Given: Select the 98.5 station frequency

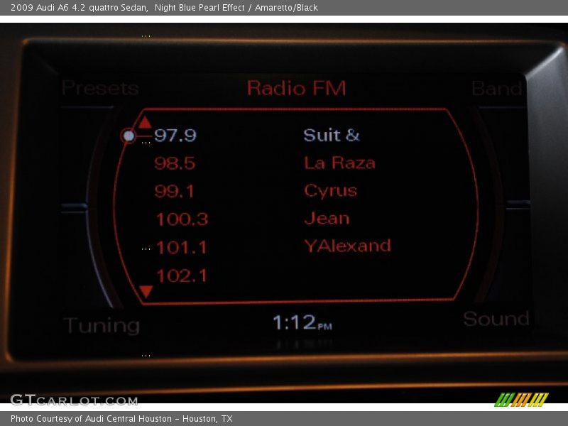Looking at the screenshot, I should coord(175,163).
